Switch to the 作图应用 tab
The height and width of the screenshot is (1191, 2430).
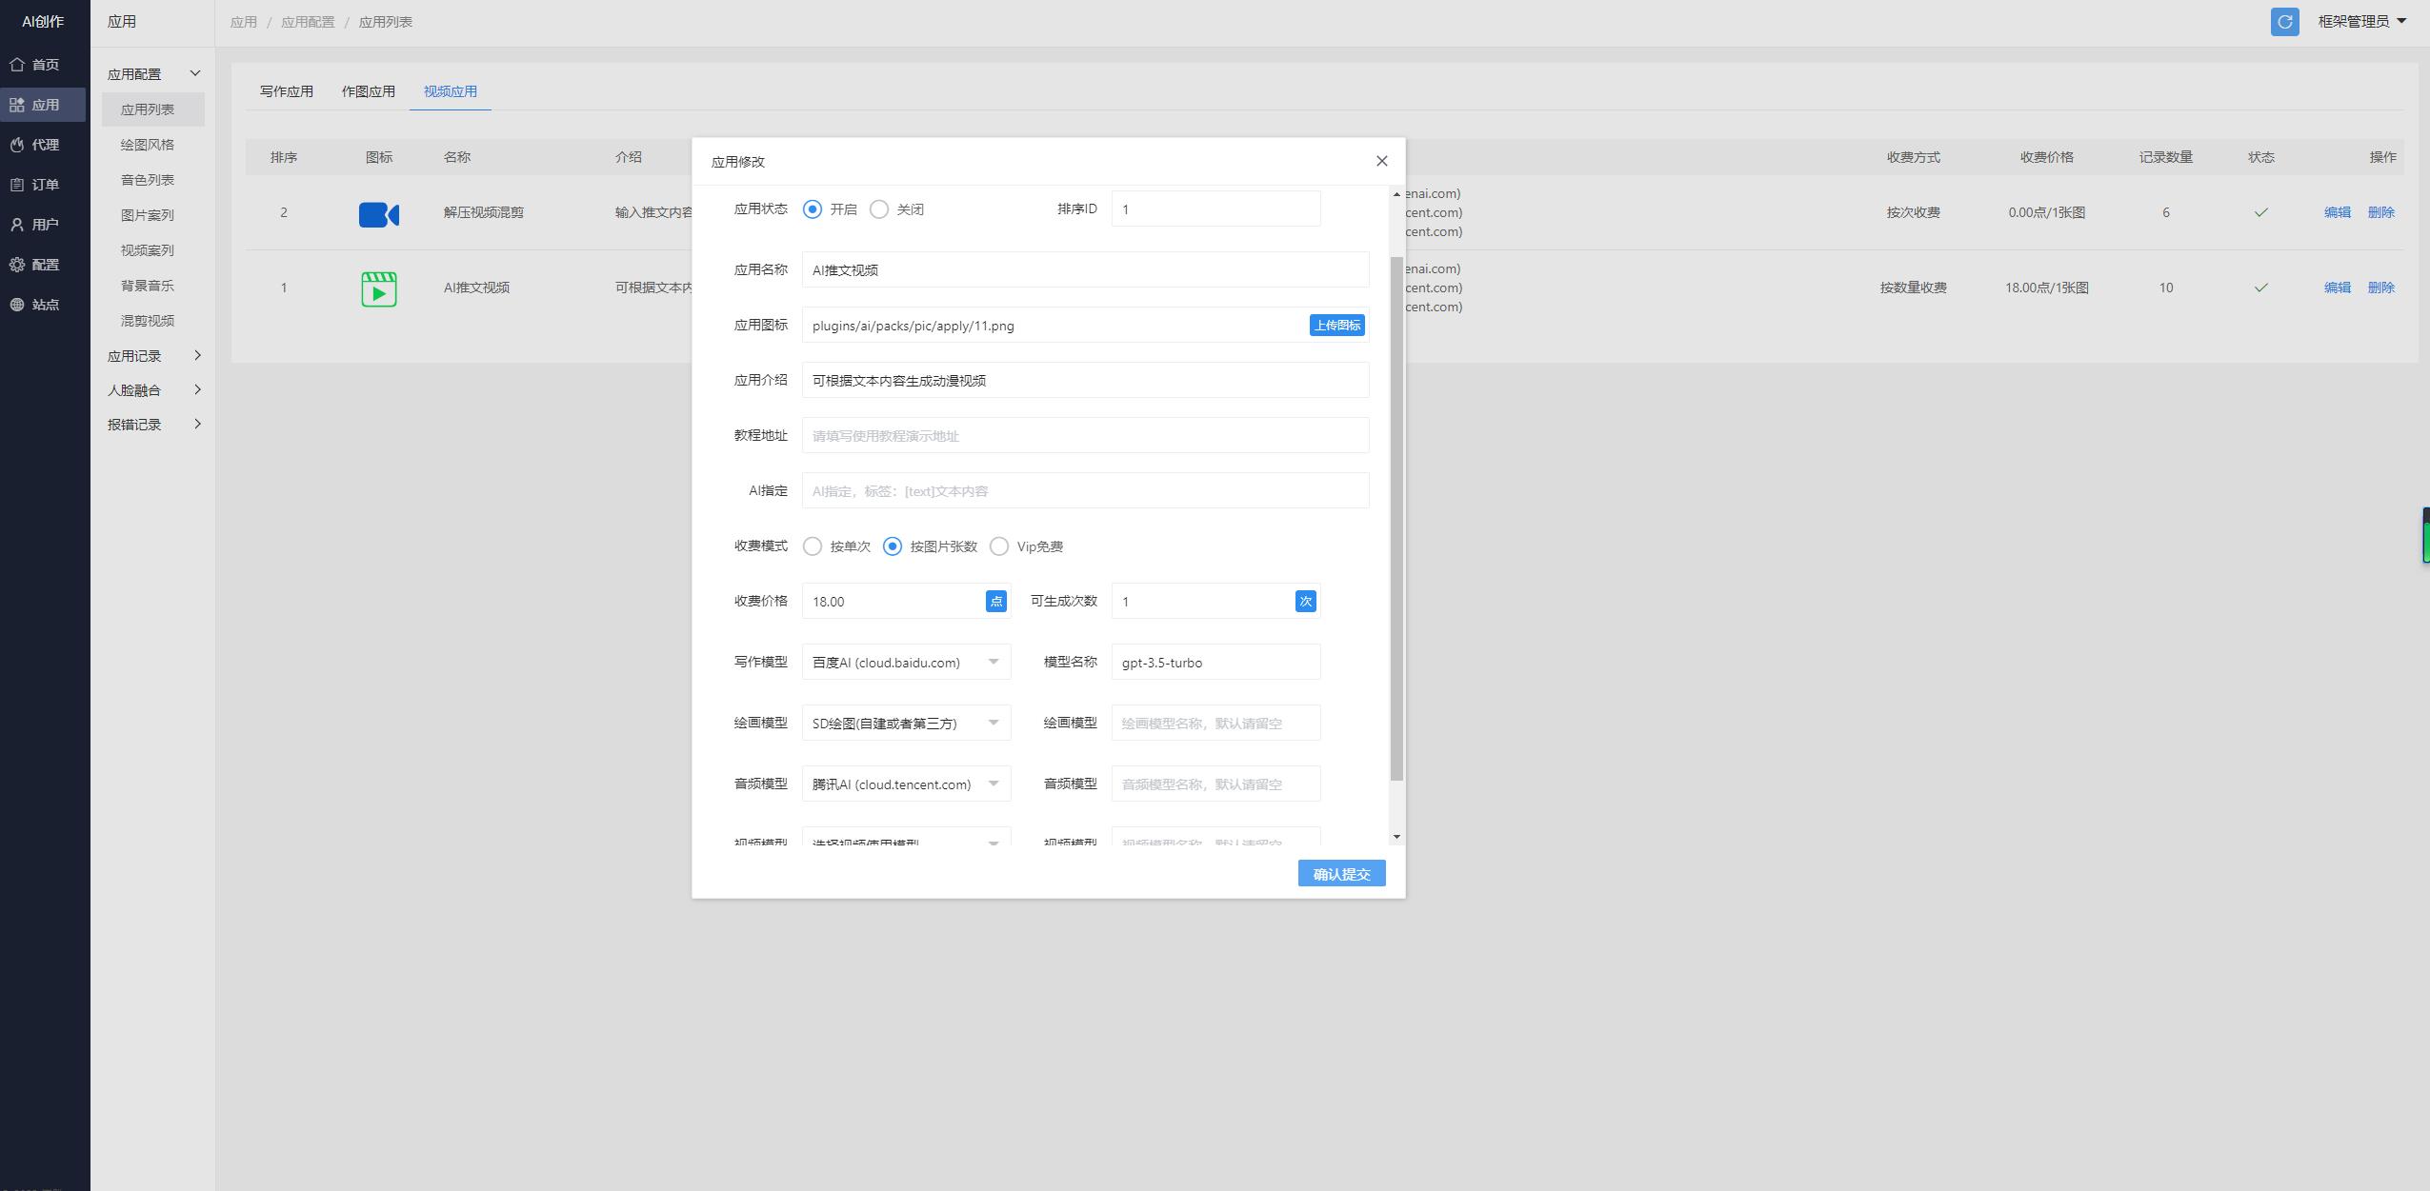pos(369,91)
